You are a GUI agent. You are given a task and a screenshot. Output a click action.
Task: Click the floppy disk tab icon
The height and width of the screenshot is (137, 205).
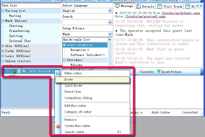pyautogui.click(x=188, y=6)
